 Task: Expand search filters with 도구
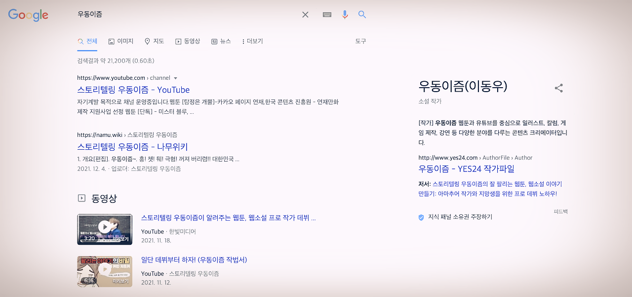(x=361, y=41)
